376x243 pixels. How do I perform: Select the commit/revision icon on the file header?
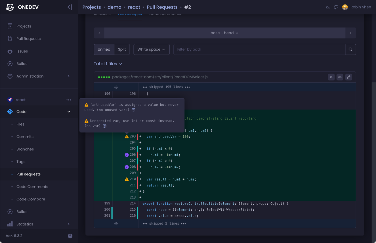point(331,77)
